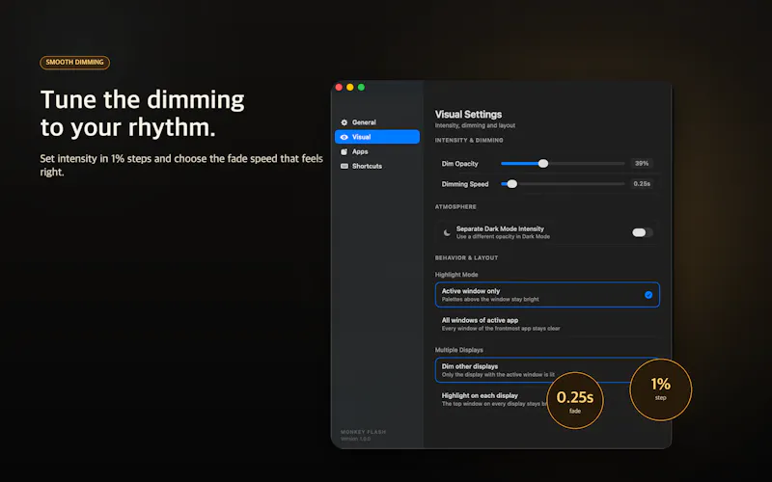Select the General sidebar label

[364, 122]
